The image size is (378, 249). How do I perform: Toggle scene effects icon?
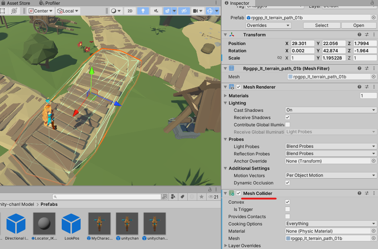[167, 11]
